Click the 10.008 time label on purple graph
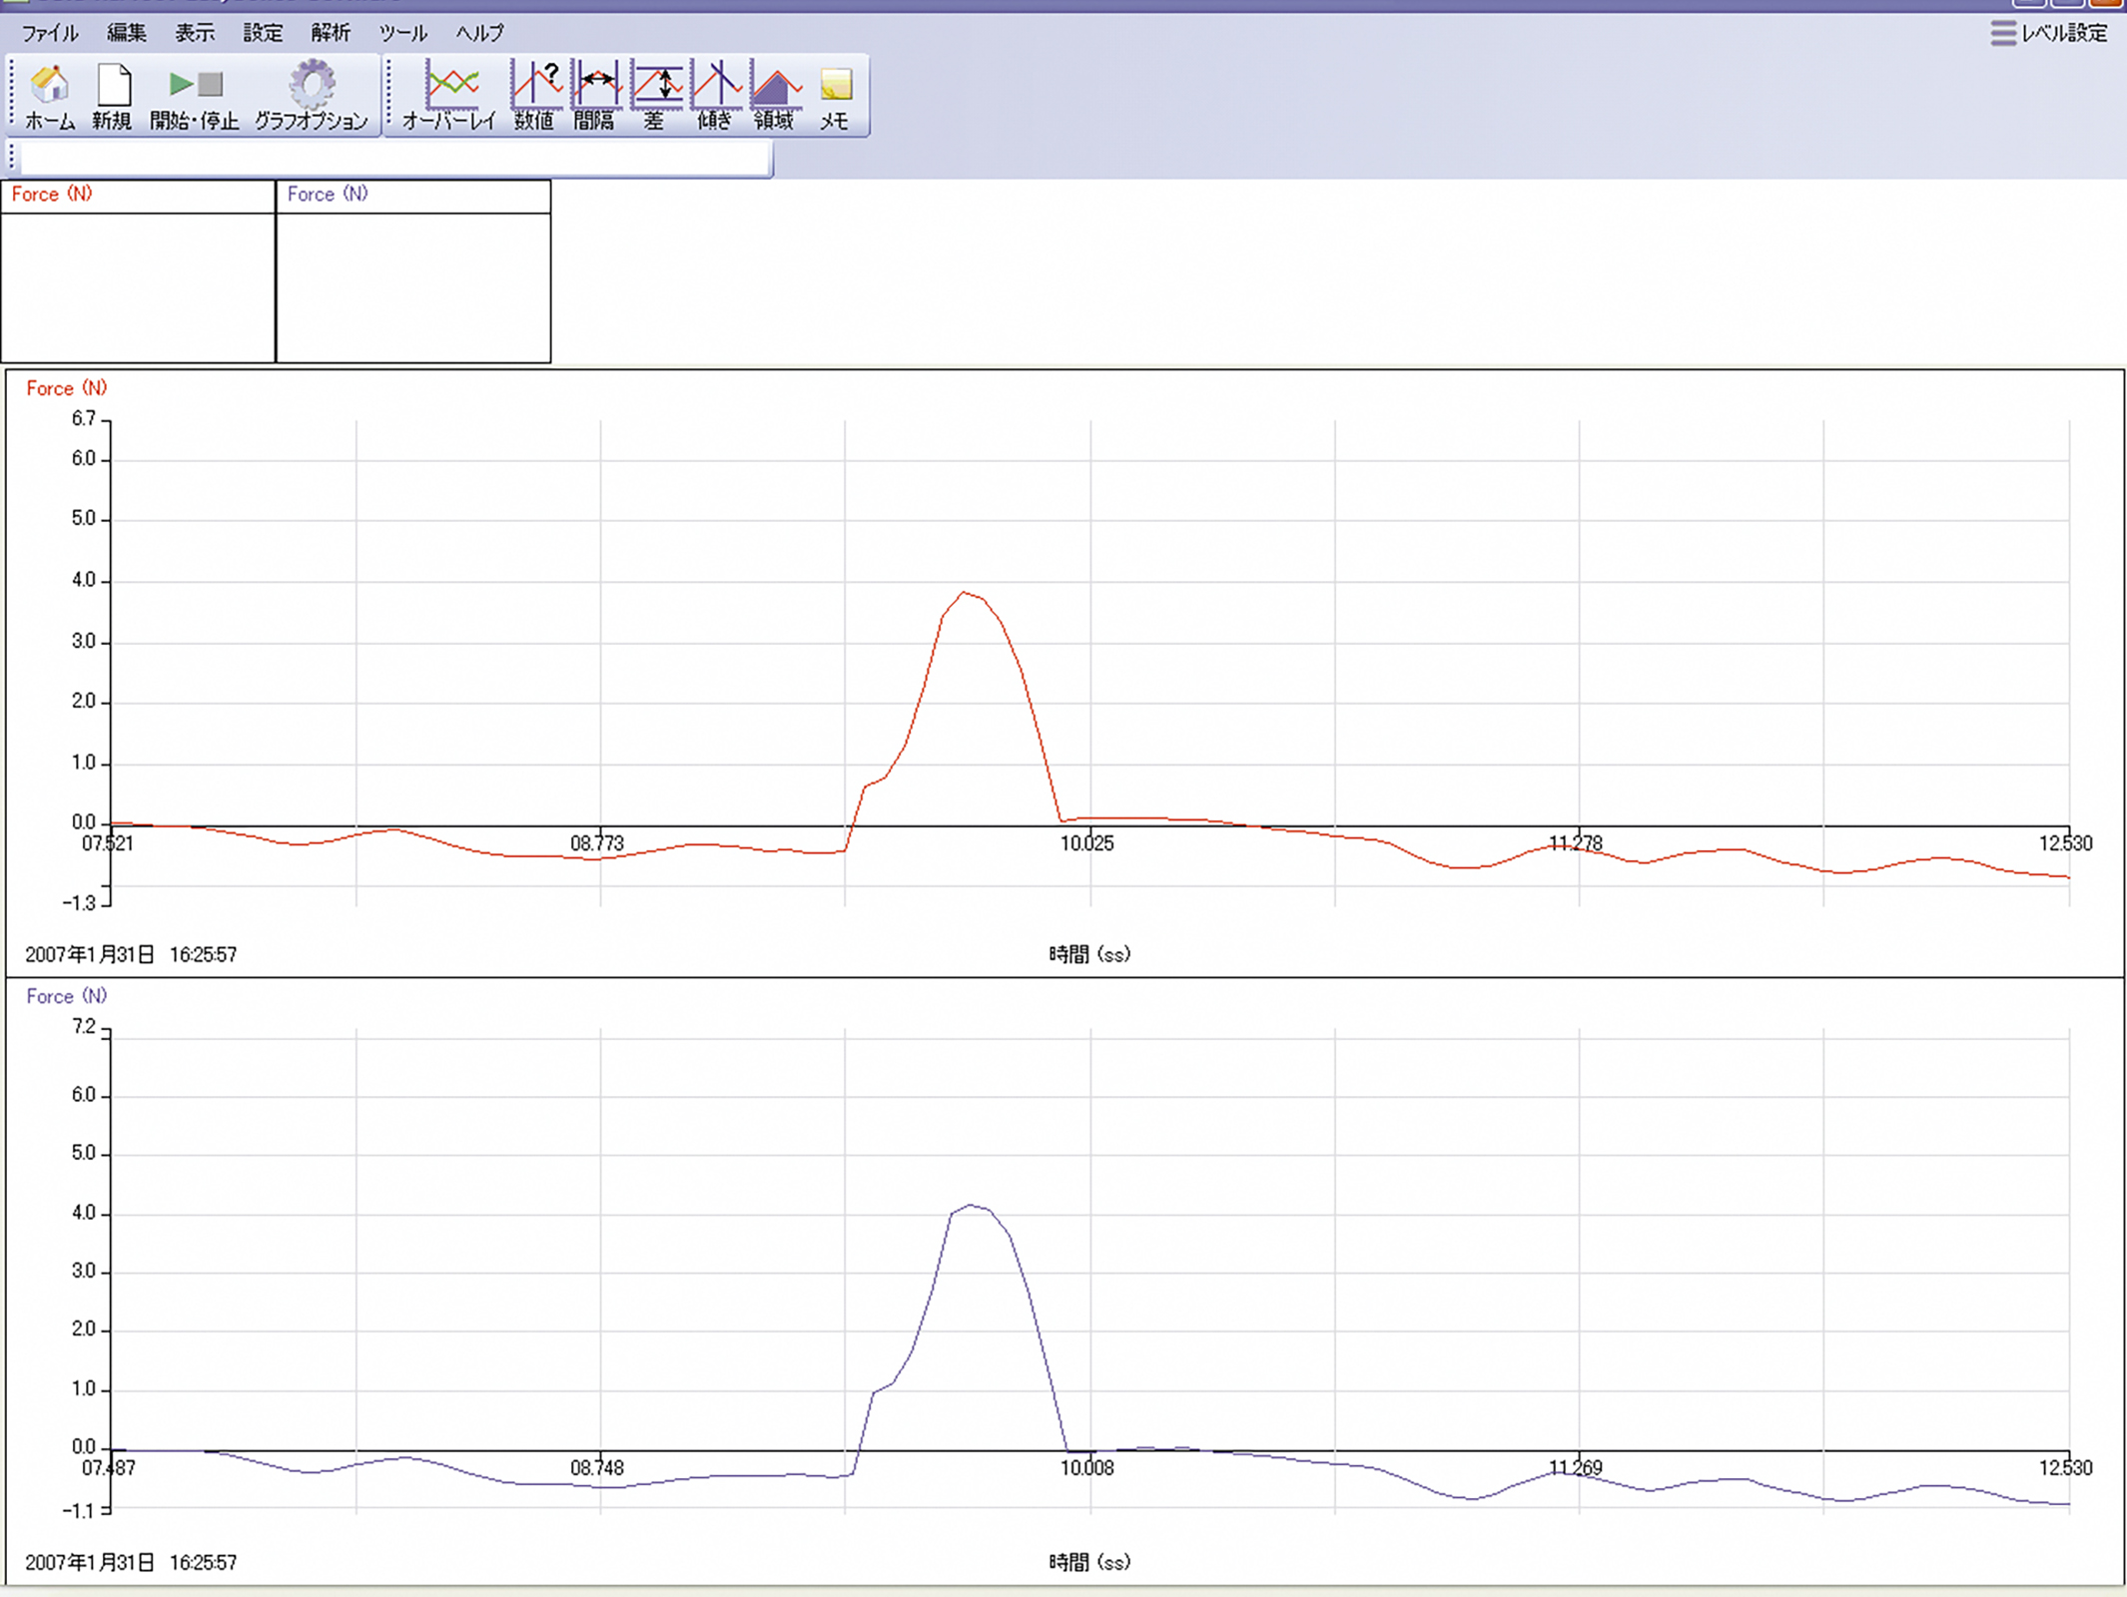2127x1597 pixels. [x=1087, y=1468]
